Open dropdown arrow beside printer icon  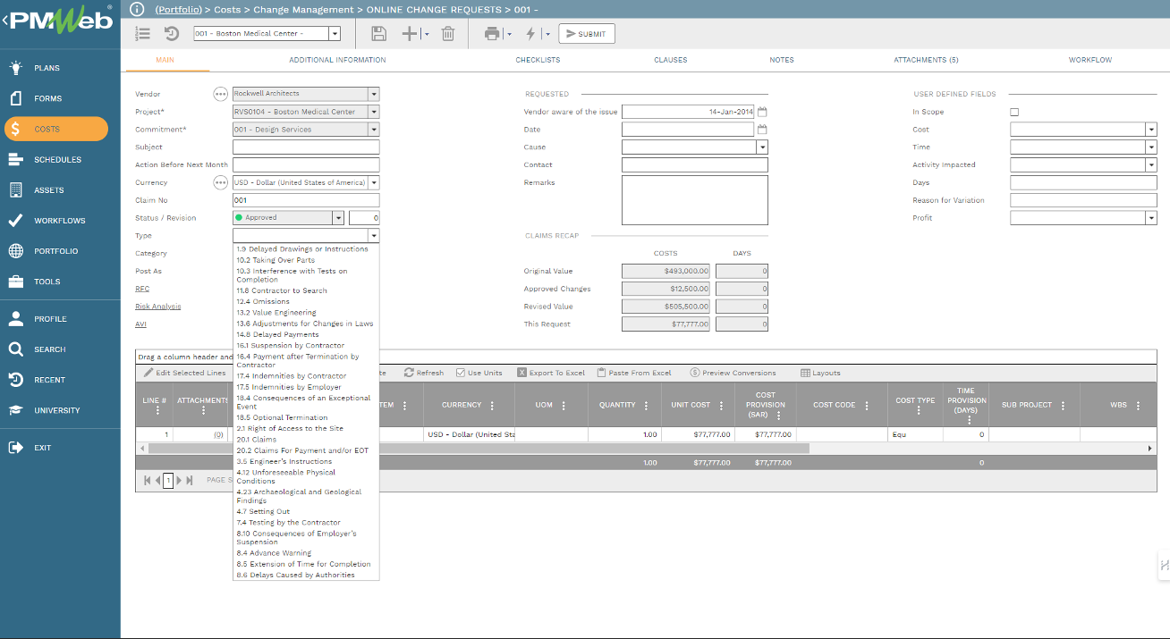pyautogui.click(x=509, y=34)
